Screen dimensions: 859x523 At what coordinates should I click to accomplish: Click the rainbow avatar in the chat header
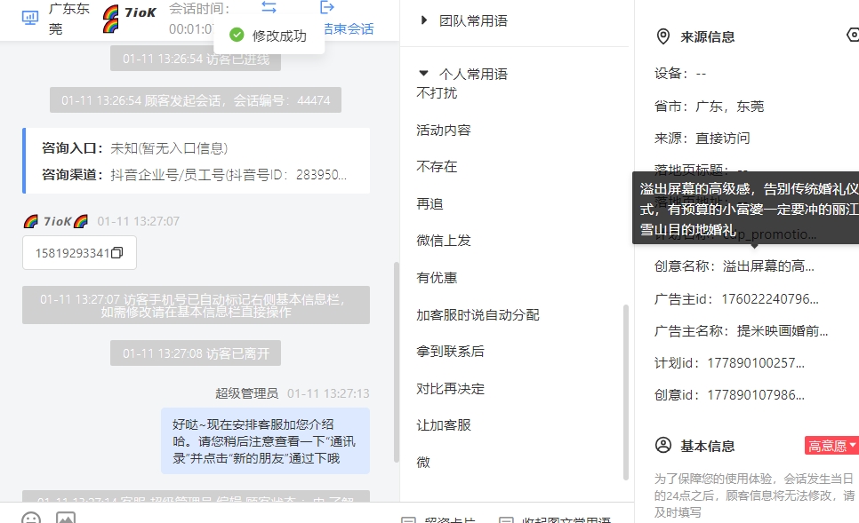pos(110,19)
